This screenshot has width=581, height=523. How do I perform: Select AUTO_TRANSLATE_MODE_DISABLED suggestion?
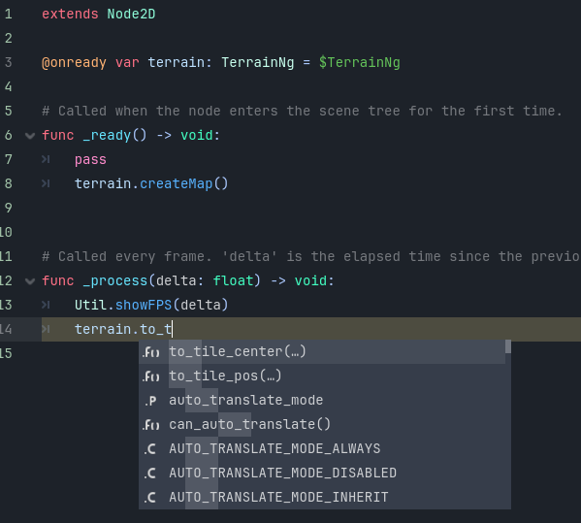point(322,473)
